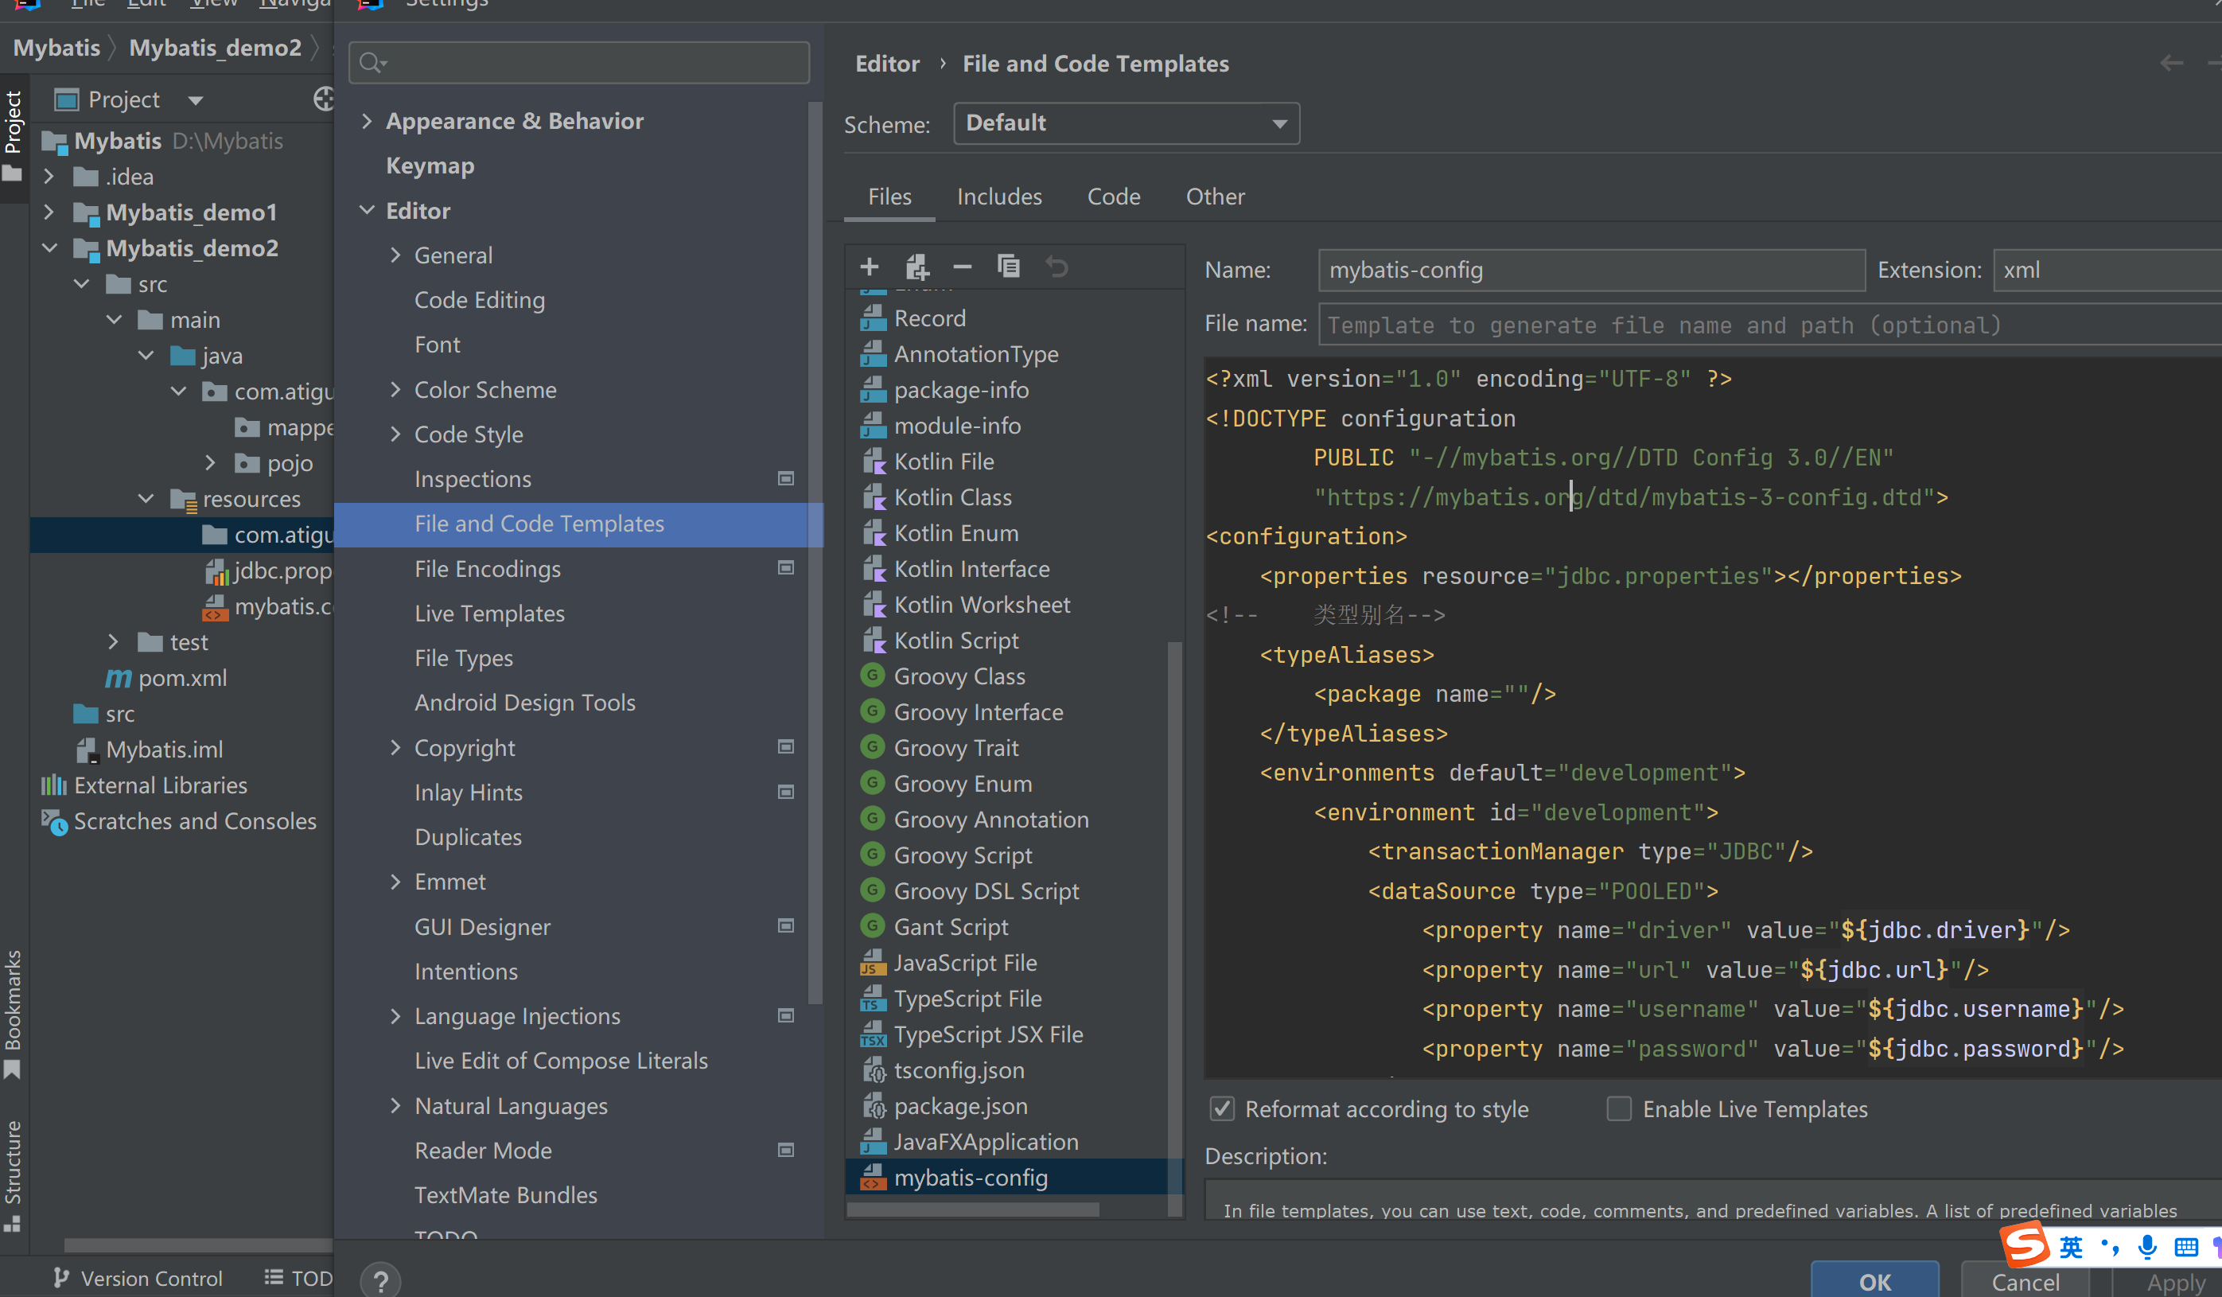Click the help question mark icon
Screen dimensions: 2222x1297
[380, 1280]
